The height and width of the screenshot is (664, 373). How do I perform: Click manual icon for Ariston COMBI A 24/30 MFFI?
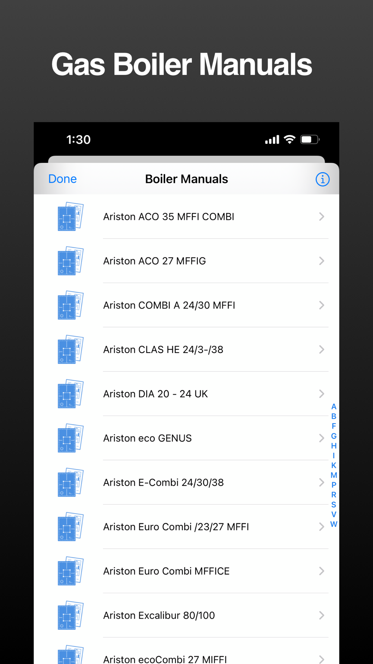point(70,305)
